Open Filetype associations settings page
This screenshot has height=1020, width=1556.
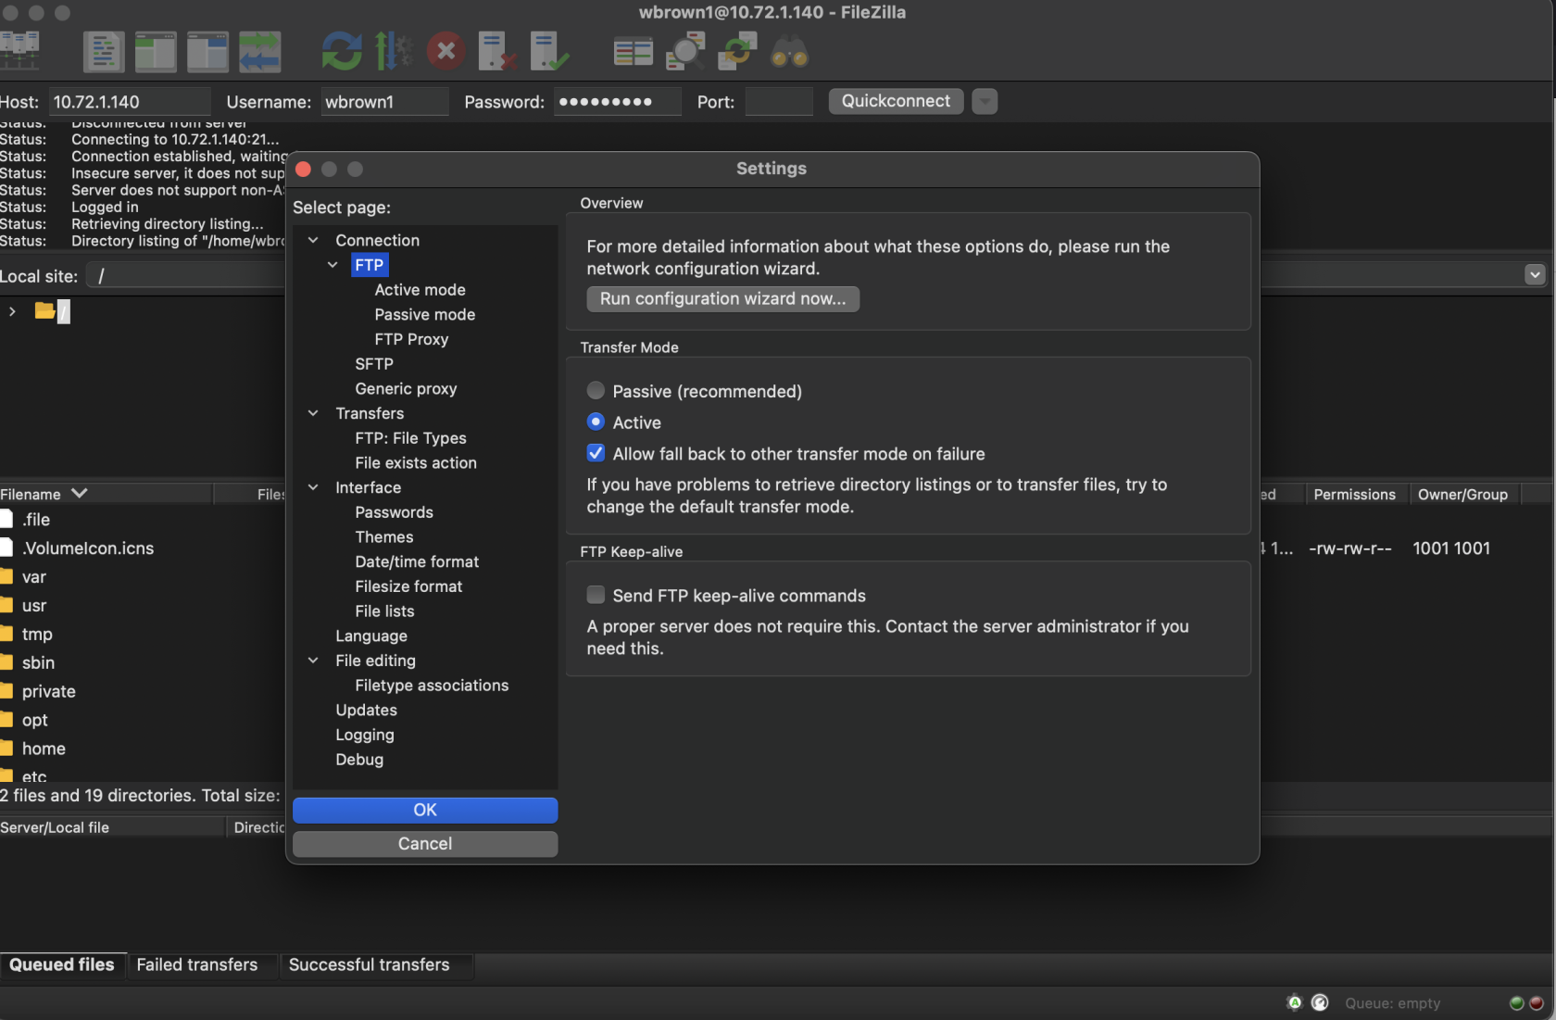432,686
